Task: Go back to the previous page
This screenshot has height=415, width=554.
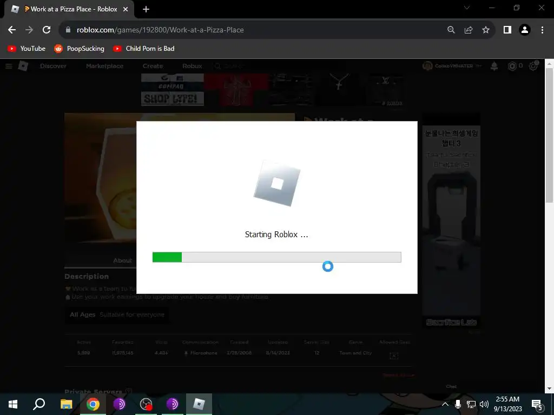Action: tap(12, 30)
